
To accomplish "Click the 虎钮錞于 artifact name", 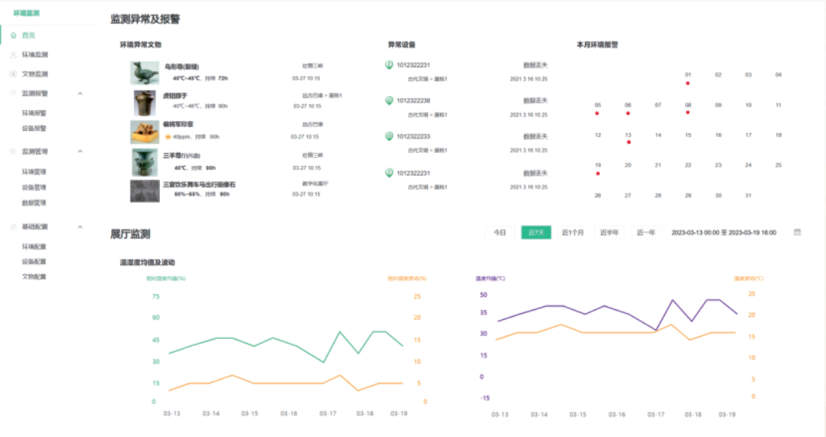I will [175, 96].
